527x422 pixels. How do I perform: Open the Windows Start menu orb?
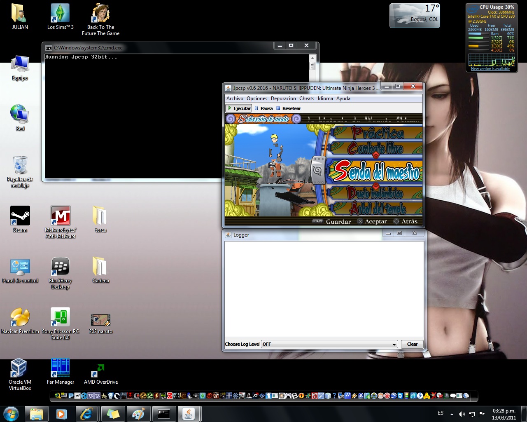point(11,414)
